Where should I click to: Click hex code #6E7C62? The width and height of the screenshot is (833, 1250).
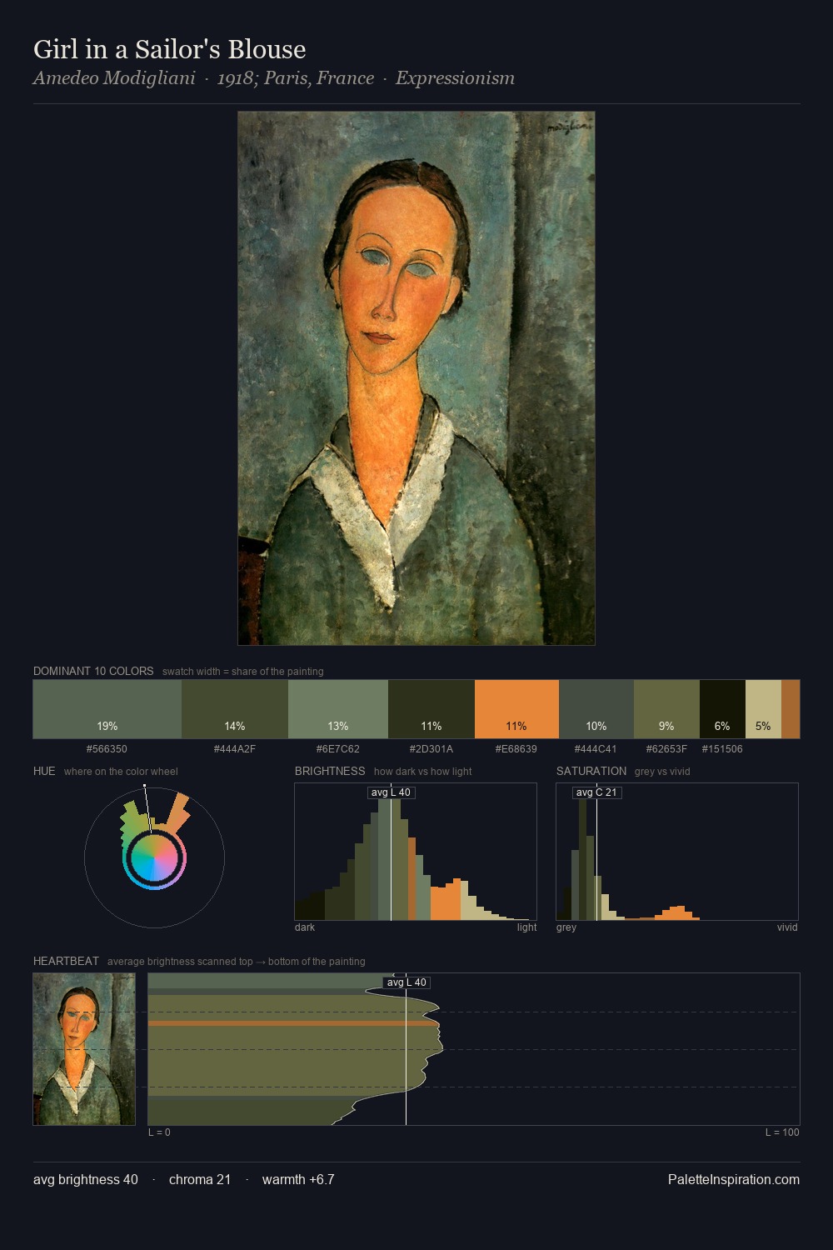pos(338,749)
